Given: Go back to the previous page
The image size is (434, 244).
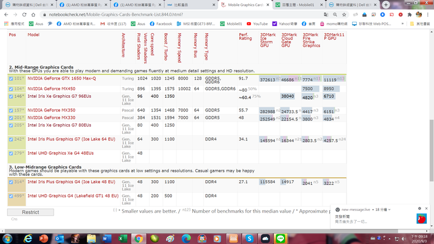Looking at the screenshot, I should pyautogui.click(x=6, y=14).
